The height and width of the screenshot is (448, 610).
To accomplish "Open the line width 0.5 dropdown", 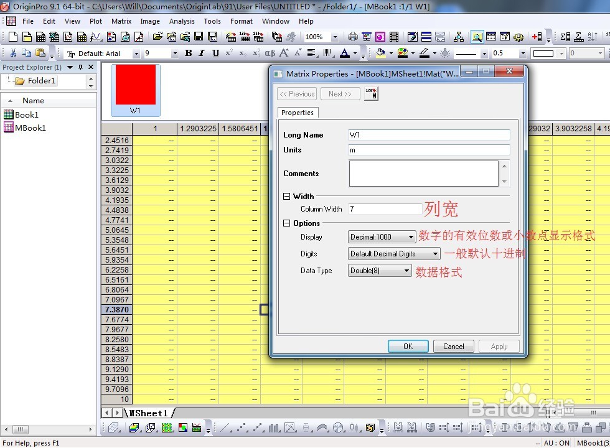I will (523, 54).
